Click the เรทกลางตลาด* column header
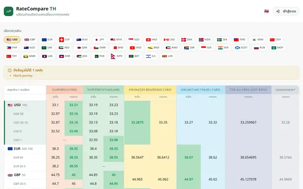Image resolution: width=303 pixels, height=189 pixels. click(x=285, y=90)
